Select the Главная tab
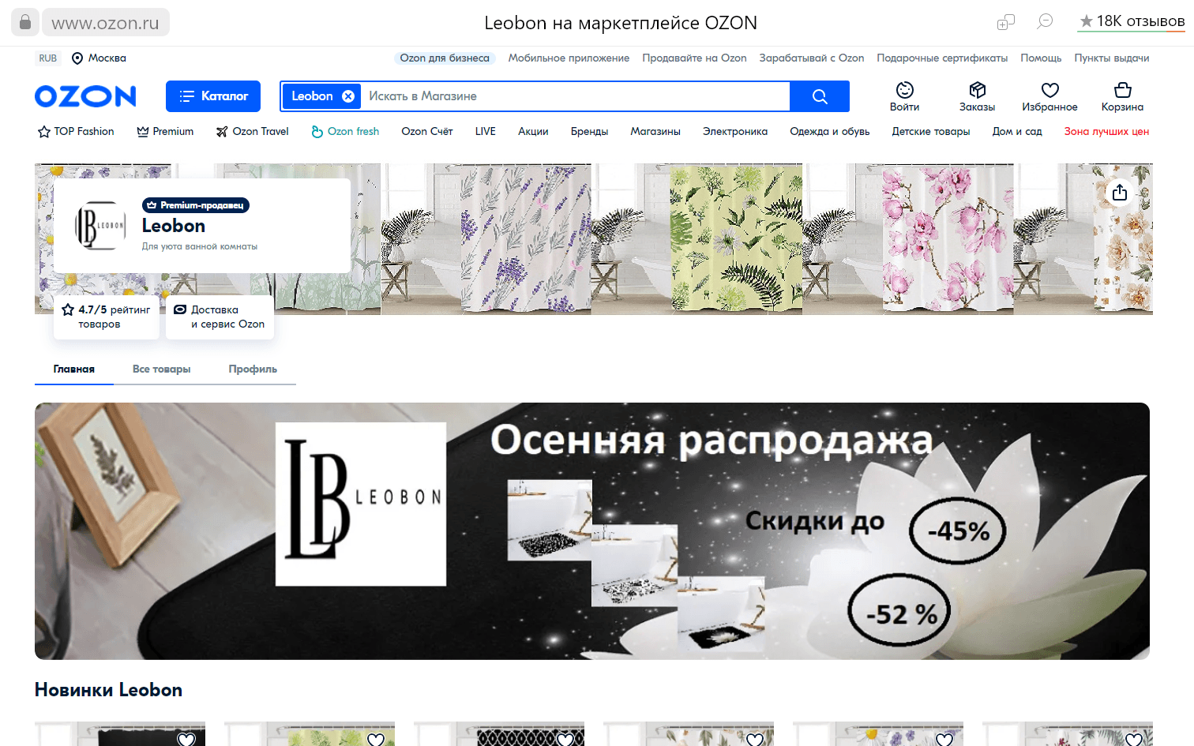 click(x=74, y=369)
